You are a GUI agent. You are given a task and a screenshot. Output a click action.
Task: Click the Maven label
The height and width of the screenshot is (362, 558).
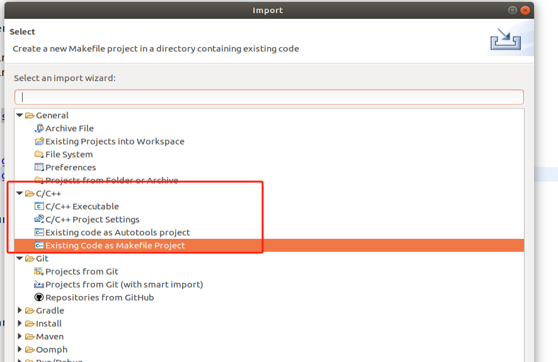(50, 337)
